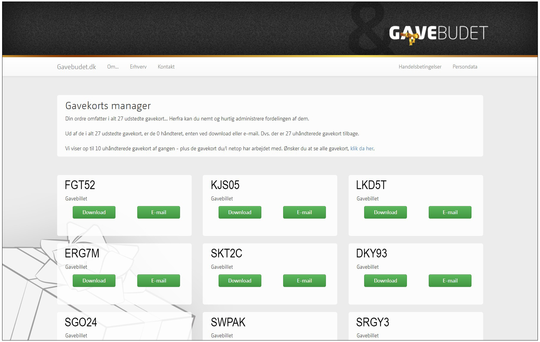Open Handelsbetingelser in the navigation bar
The image size is (540, 342).
click(x=420, y=67)
